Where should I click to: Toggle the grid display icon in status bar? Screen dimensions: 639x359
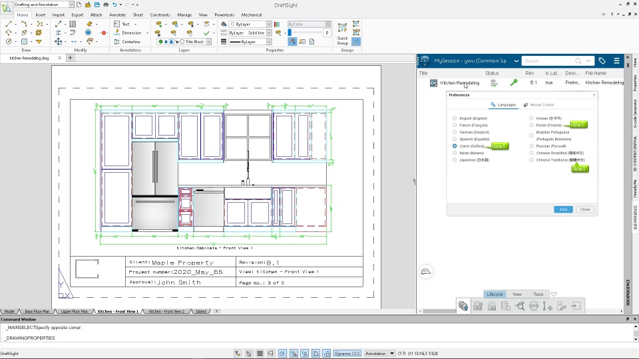(x=260, y=354)
